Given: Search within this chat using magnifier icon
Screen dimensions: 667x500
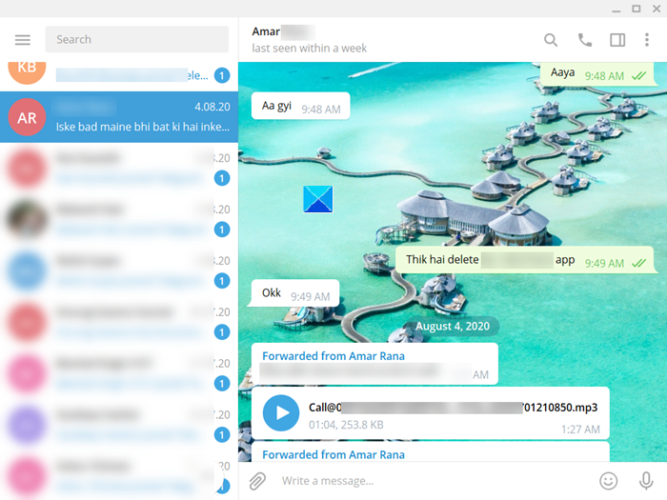Looking at the screenshot, I should coord(551,40).
